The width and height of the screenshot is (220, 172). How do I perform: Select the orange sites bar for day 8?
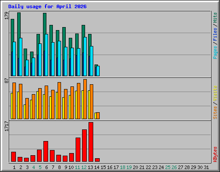(59, 101)
